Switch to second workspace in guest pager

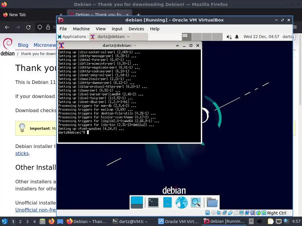click(197, 36)
